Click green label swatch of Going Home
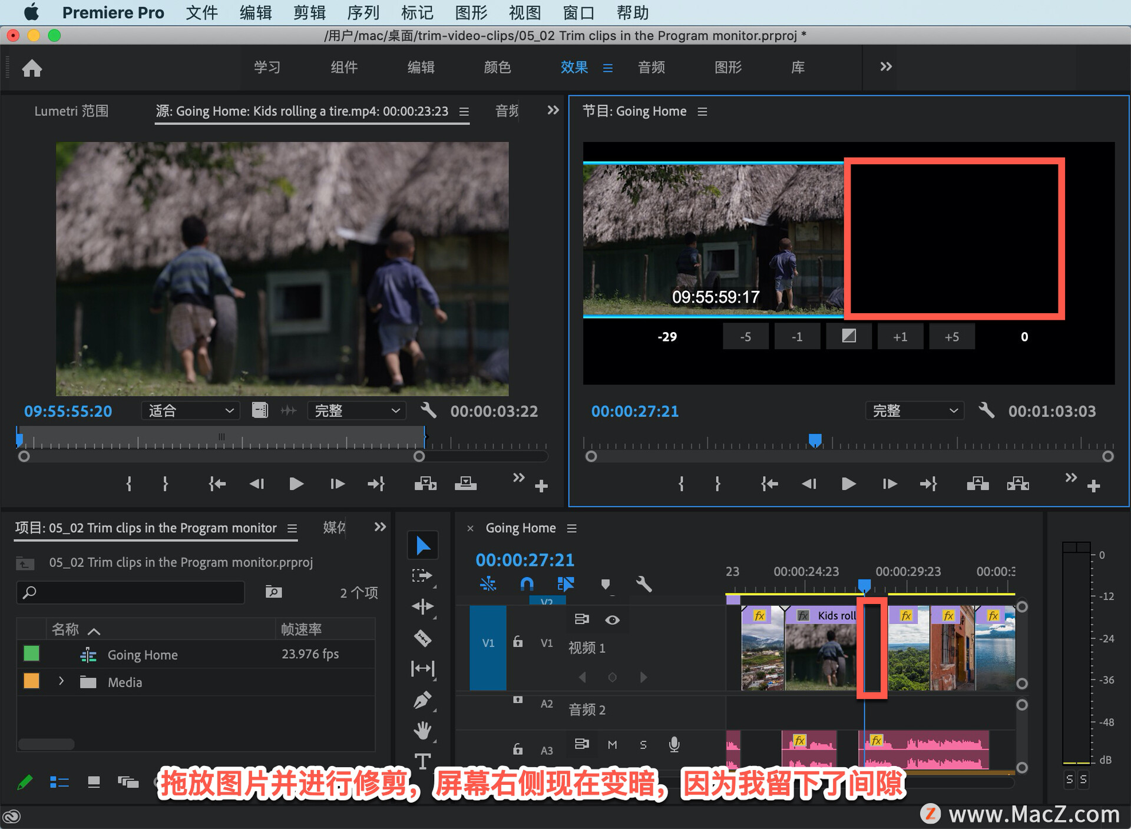Viewport: 1131px width, 829px height. 31,654
